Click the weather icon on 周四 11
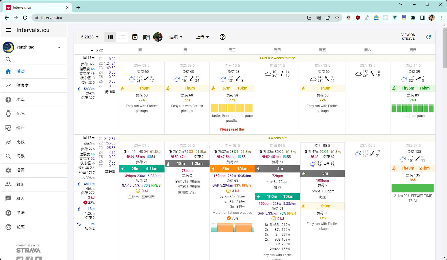The width and height of the screenshot is (447, 260). [268, 74]
